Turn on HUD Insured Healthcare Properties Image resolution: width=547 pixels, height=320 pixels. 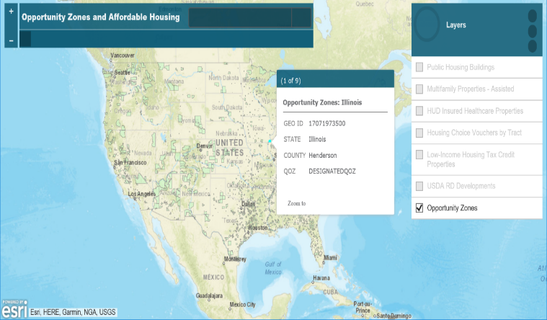(x=419, y=112)
